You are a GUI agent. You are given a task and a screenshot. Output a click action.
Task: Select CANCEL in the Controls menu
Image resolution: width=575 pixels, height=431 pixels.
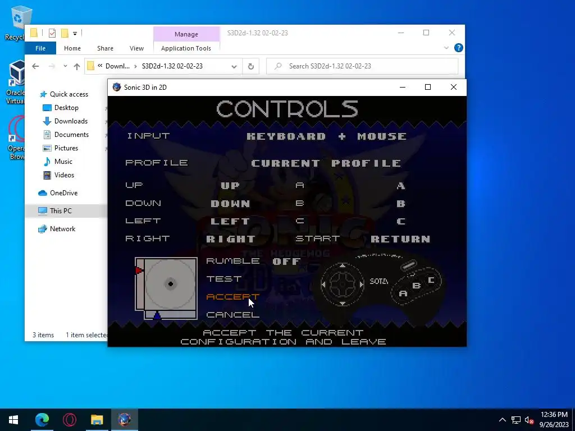coord(233,314)
